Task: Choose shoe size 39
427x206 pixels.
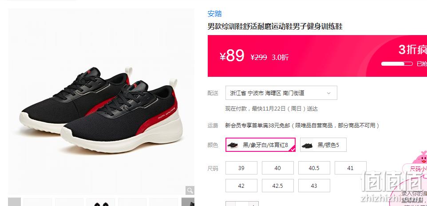Action: click(241, 168)
